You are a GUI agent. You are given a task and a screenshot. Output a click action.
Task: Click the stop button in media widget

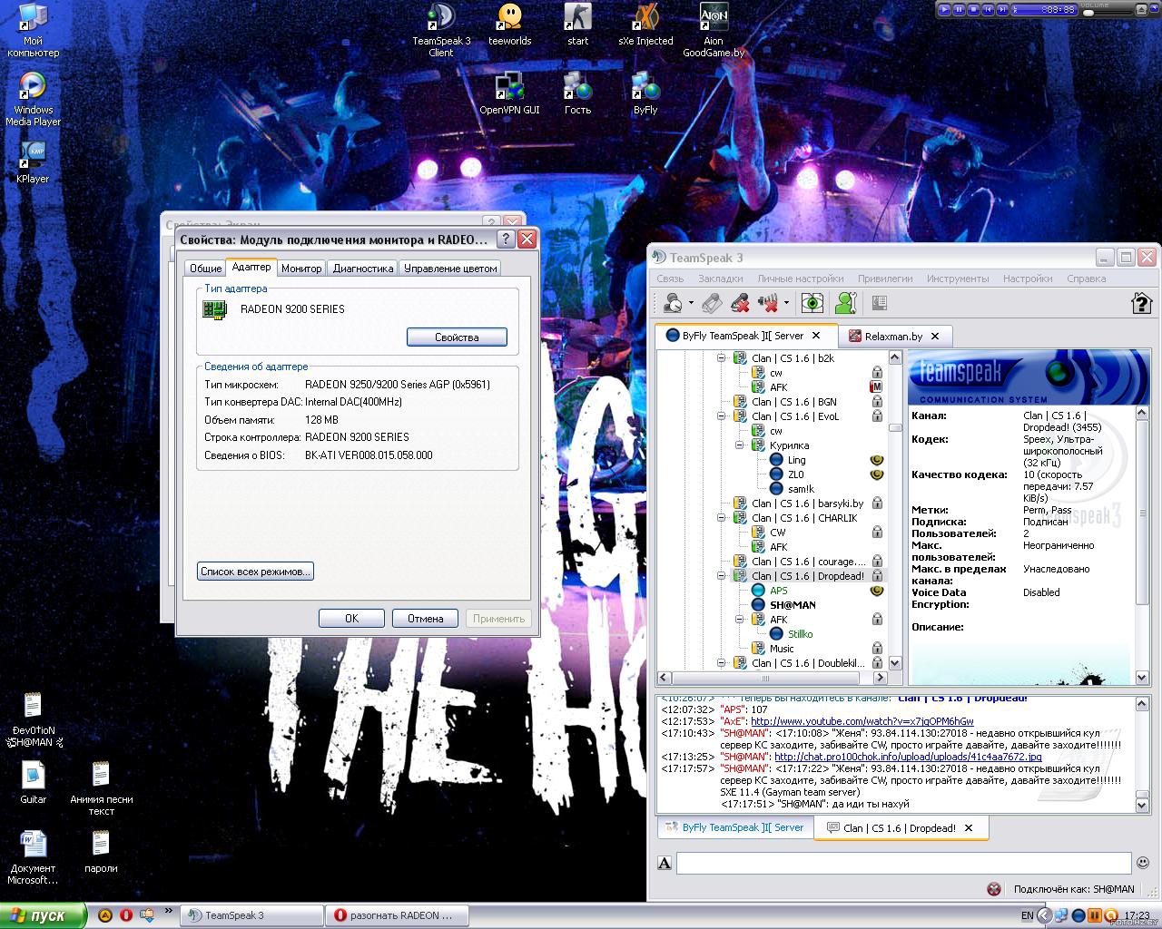click(974, 9)
